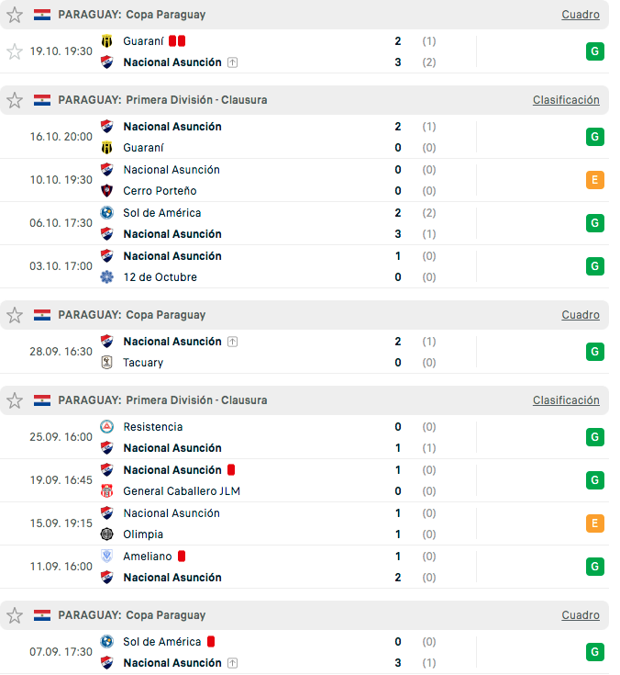Toggle favorite star for first Copa Paraguay header

coord(15,15)
